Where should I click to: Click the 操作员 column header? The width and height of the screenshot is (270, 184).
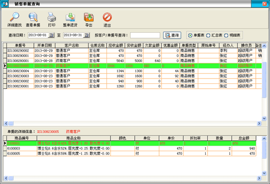coord(246,46)
